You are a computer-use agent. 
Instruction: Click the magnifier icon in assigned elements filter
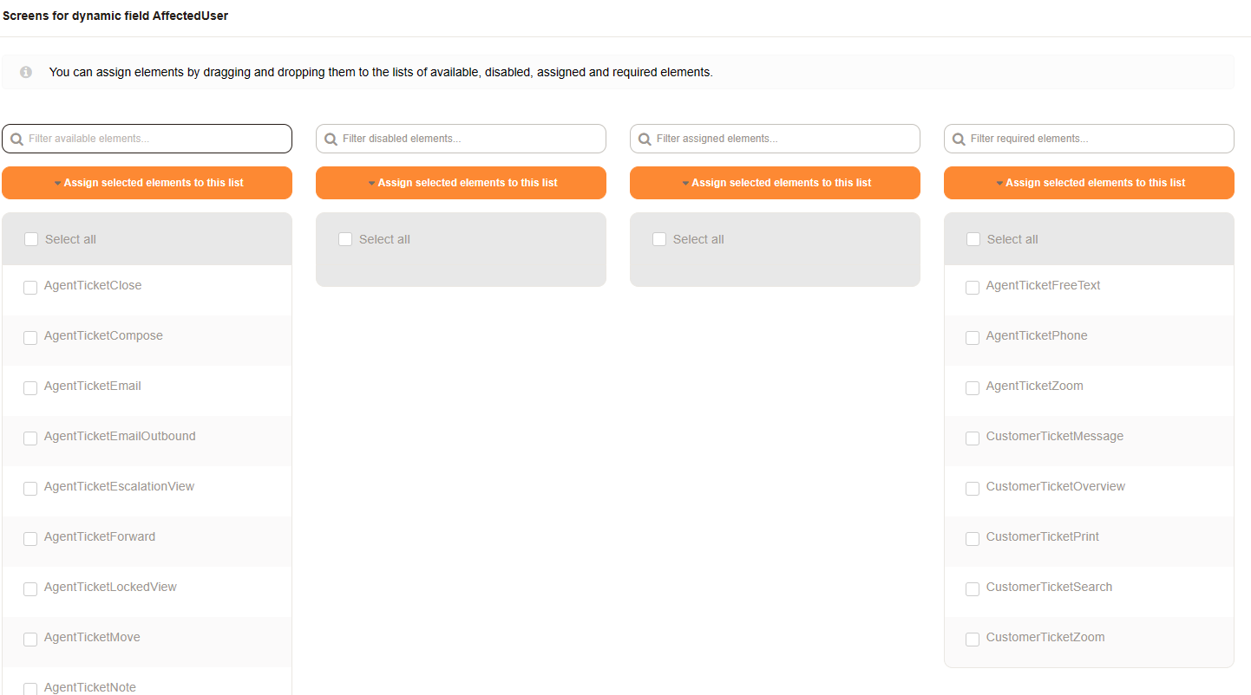645,139
